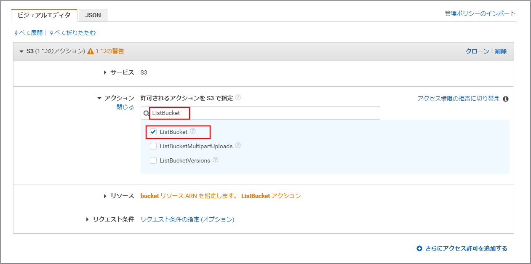Click the 1つの警告 warning text
The width and height of the screenshot is (531, 264).
[109, 51]
